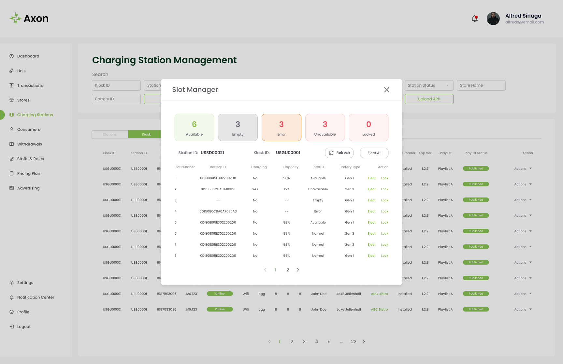The image size is (563, 364).
Task: Open Actions dropdown for first kiosk row
Action: (523, 168)
